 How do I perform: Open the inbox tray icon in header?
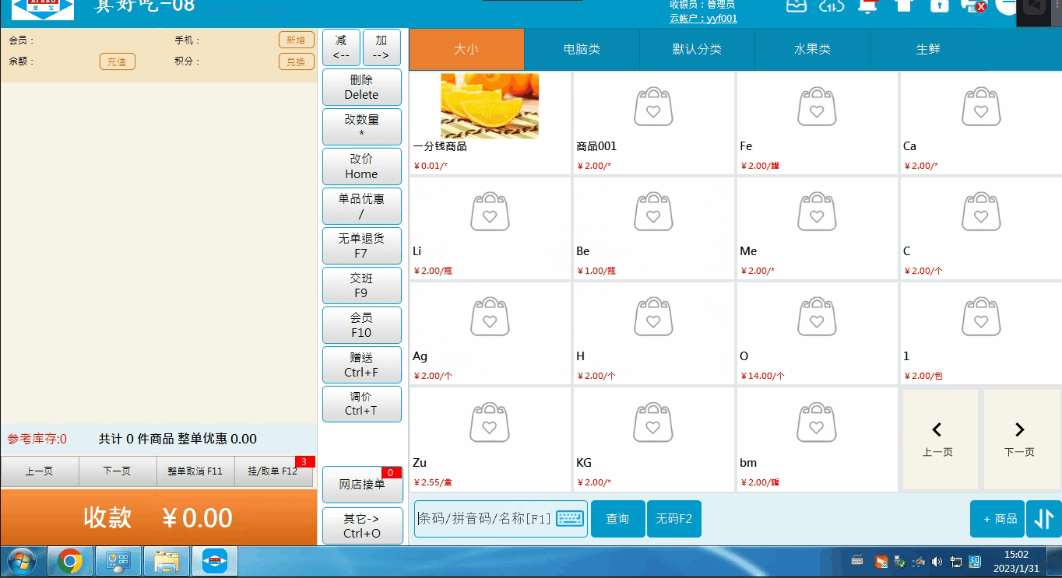tap(796, 5)
